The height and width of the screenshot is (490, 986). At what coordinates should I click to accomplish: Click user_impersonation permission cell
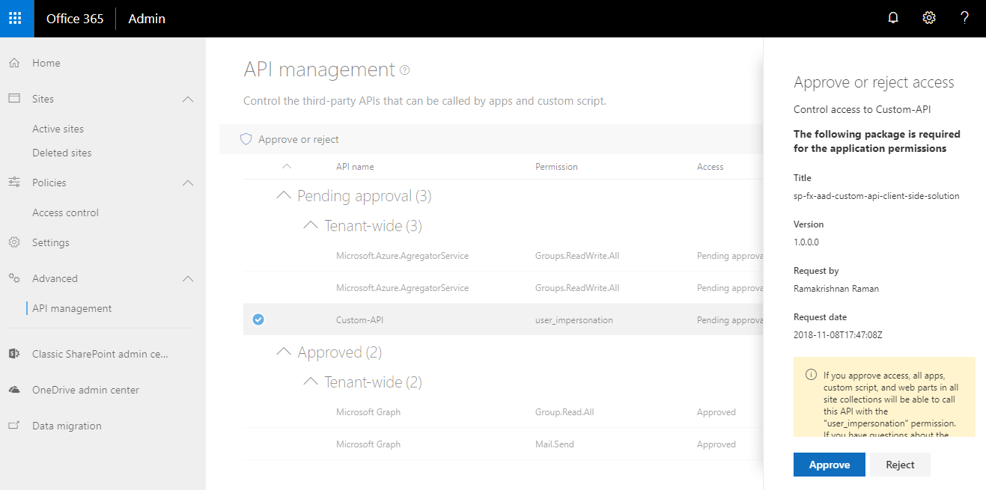pos(574,320)
